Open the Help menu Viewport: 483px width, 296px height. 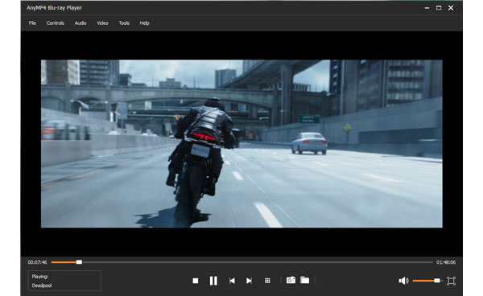click(x=144, y=23)
